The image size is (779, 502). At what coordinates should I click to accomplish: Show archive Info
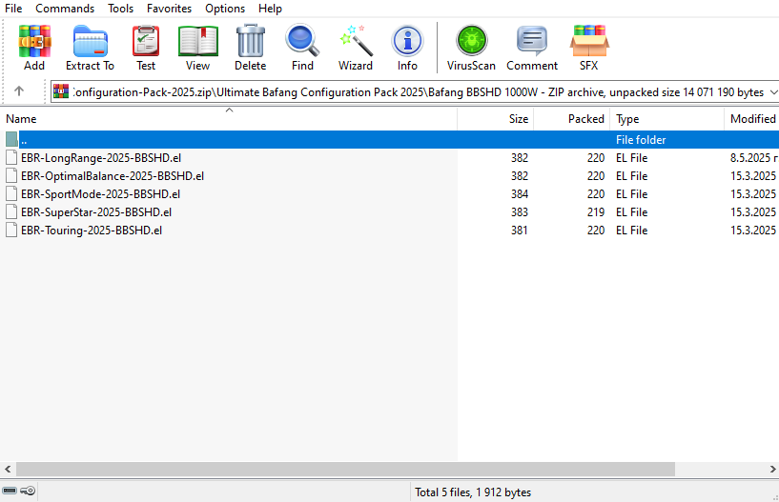click(407, 41)
